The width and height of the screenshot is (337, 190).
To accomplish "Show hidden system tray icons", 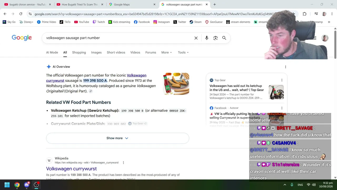I will [x=285, y=185].
